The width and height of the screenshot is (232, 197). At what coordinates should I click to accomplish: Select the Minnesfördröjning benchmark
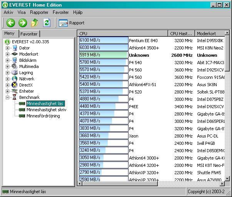pyautogui.click(x=43, y=116)
